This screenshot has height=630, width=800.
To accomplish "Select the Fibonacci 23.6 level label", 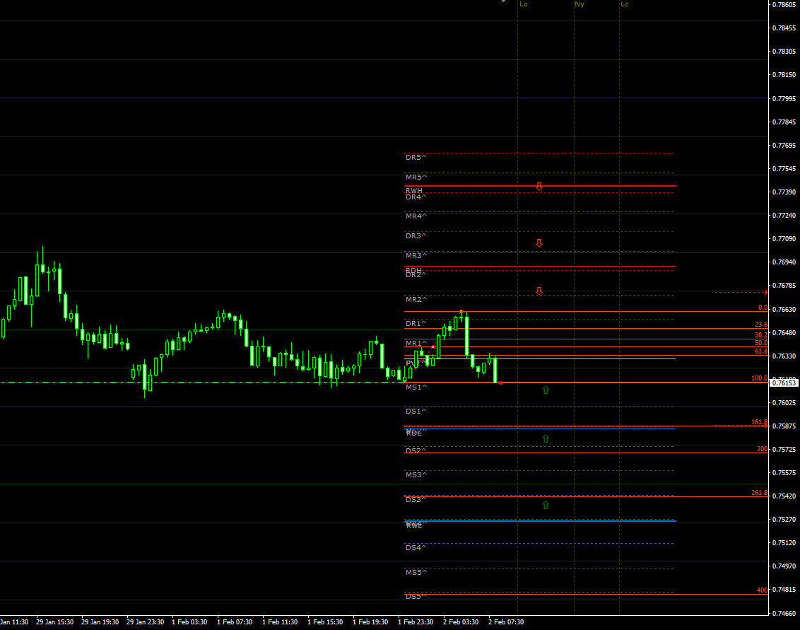I will coord(760,325).
